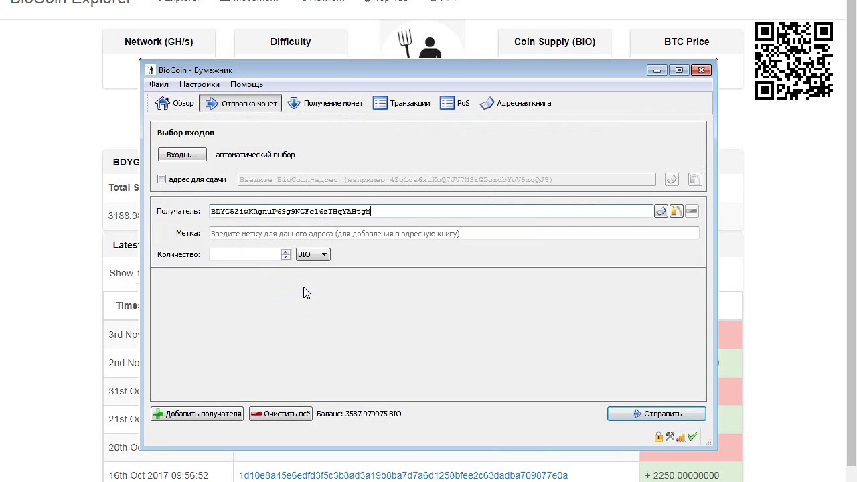Open the Обзор overview tab

tap(175, 103)
